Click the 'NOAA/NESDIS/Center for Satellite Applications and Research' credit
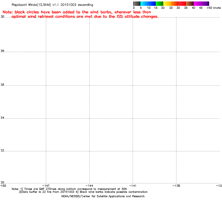The image size is (222, 201). coord(103,196)
